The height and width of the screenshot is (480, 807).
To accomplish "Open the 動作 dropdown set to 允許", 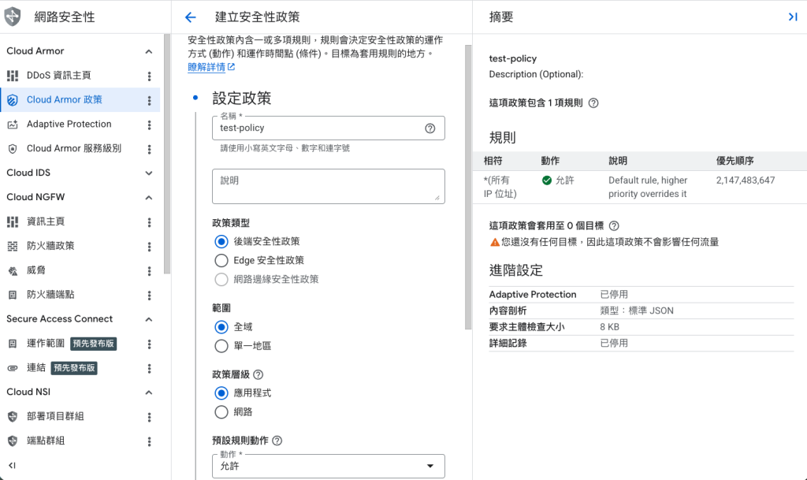I will click(328, 466).
